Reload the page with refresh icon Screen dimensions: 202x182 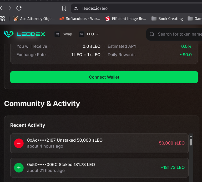tap(19, 8)
